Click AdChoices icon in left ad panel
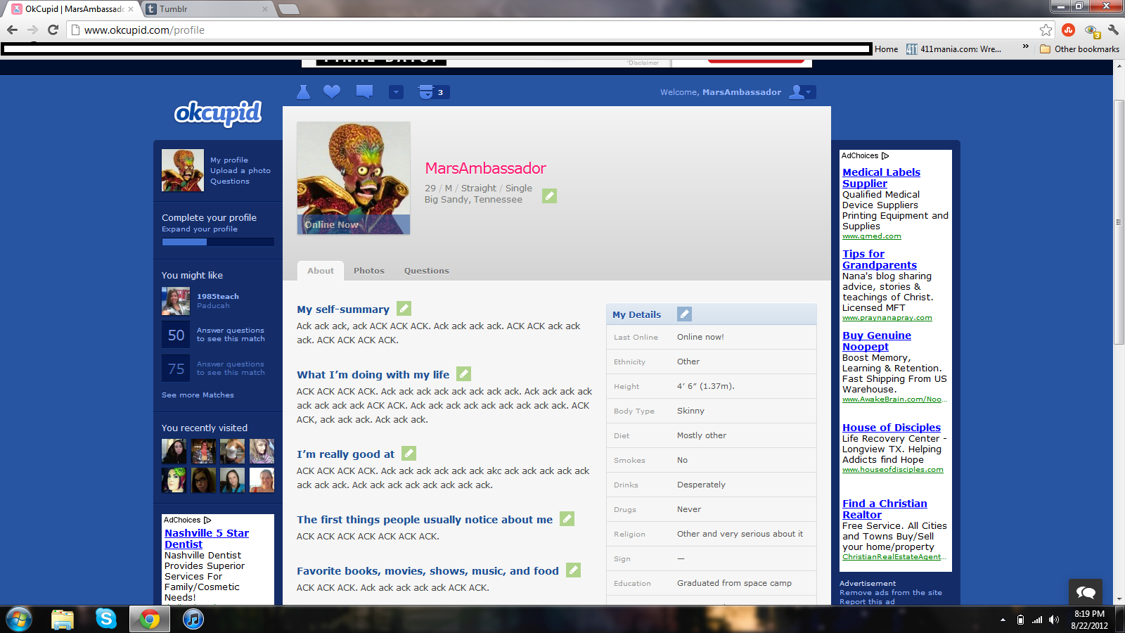This screenshot has width=1125, height=633. (207, 520)
